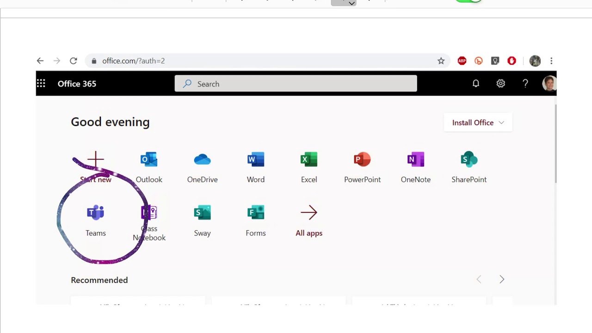
Task: Click the office.com address bar
Action: pos(267,61)
